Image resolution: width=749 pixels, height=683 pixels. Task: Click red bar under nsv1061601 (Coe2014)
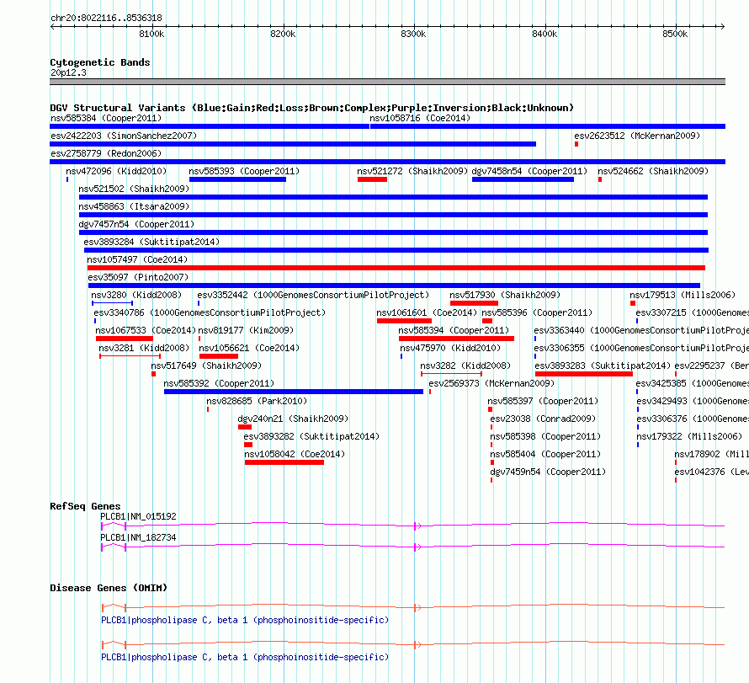pos(404,321)
